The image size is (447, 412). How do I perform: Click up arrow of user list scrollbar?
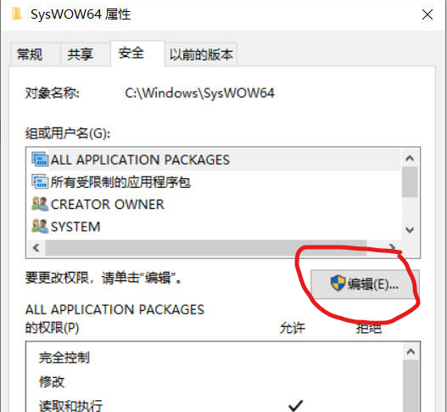(x=410, y=158)
